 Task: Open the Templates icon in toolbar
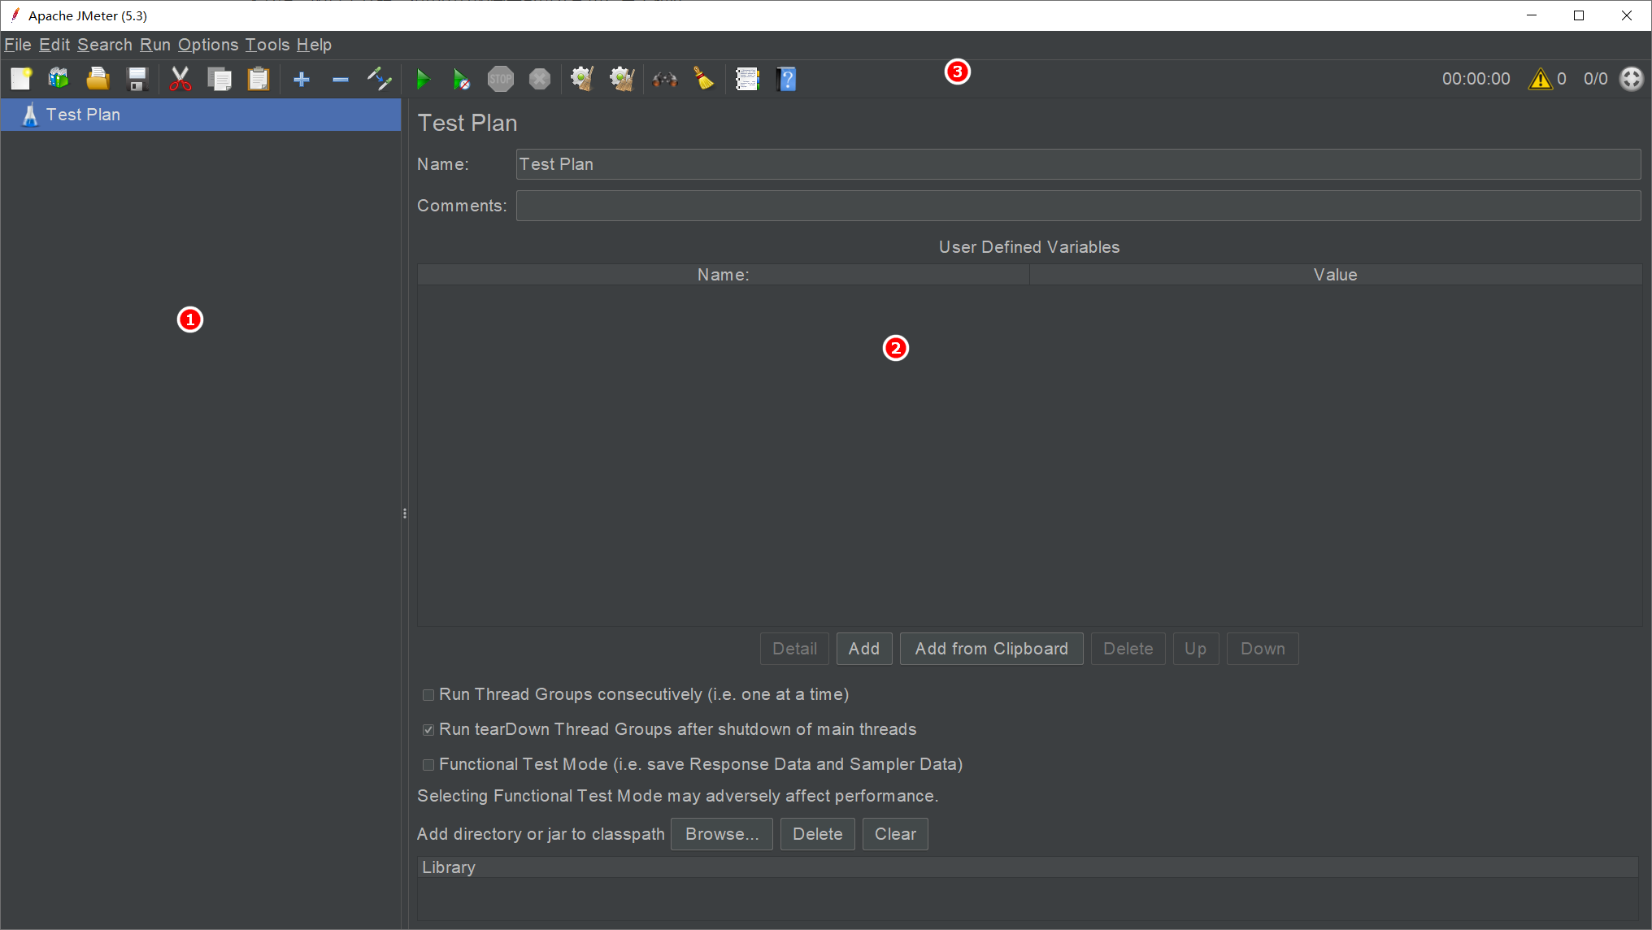(x=59, y=79)
